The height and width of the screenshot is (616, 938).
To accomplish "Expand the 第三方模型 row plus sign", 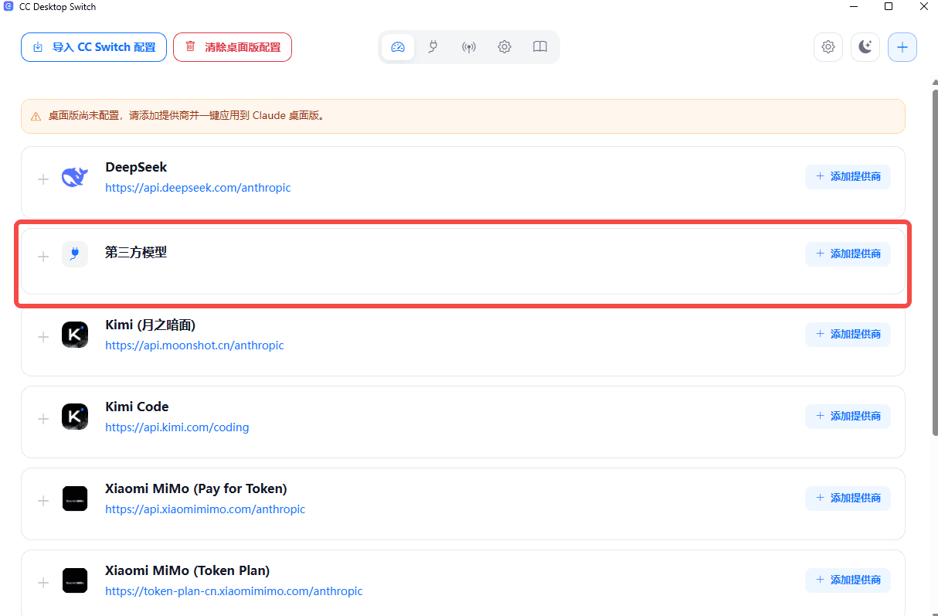I will 43,257.
